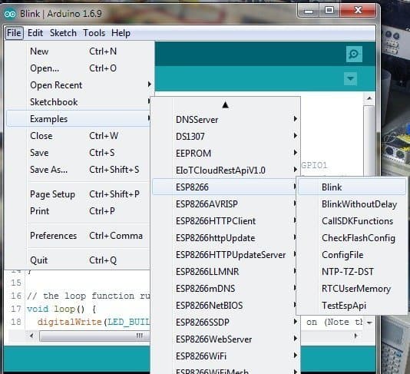Open the ConfigFile example sketch
The height and width of the screenshot is (374, 410).
point(352,255)
